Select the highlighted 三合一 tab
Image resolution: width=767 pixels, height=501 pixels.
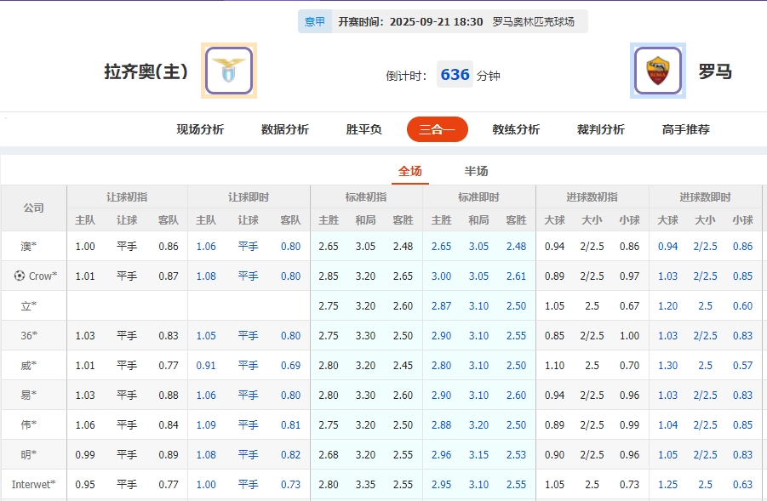pos(437,129)
